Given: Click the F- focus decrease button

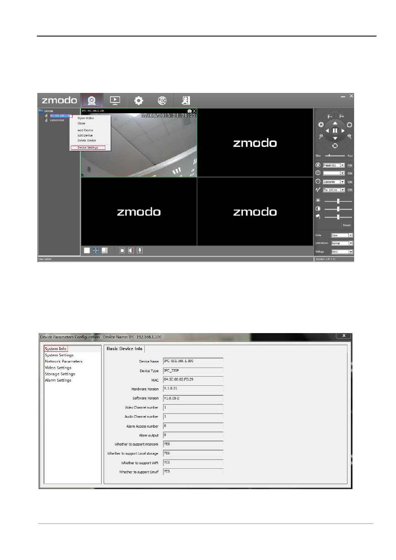Looking at the screenshot, I should (x=330, y=117).
